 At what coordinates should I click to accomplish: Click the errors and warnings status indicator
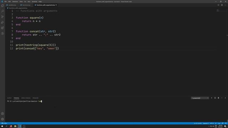tap(4, 123)
